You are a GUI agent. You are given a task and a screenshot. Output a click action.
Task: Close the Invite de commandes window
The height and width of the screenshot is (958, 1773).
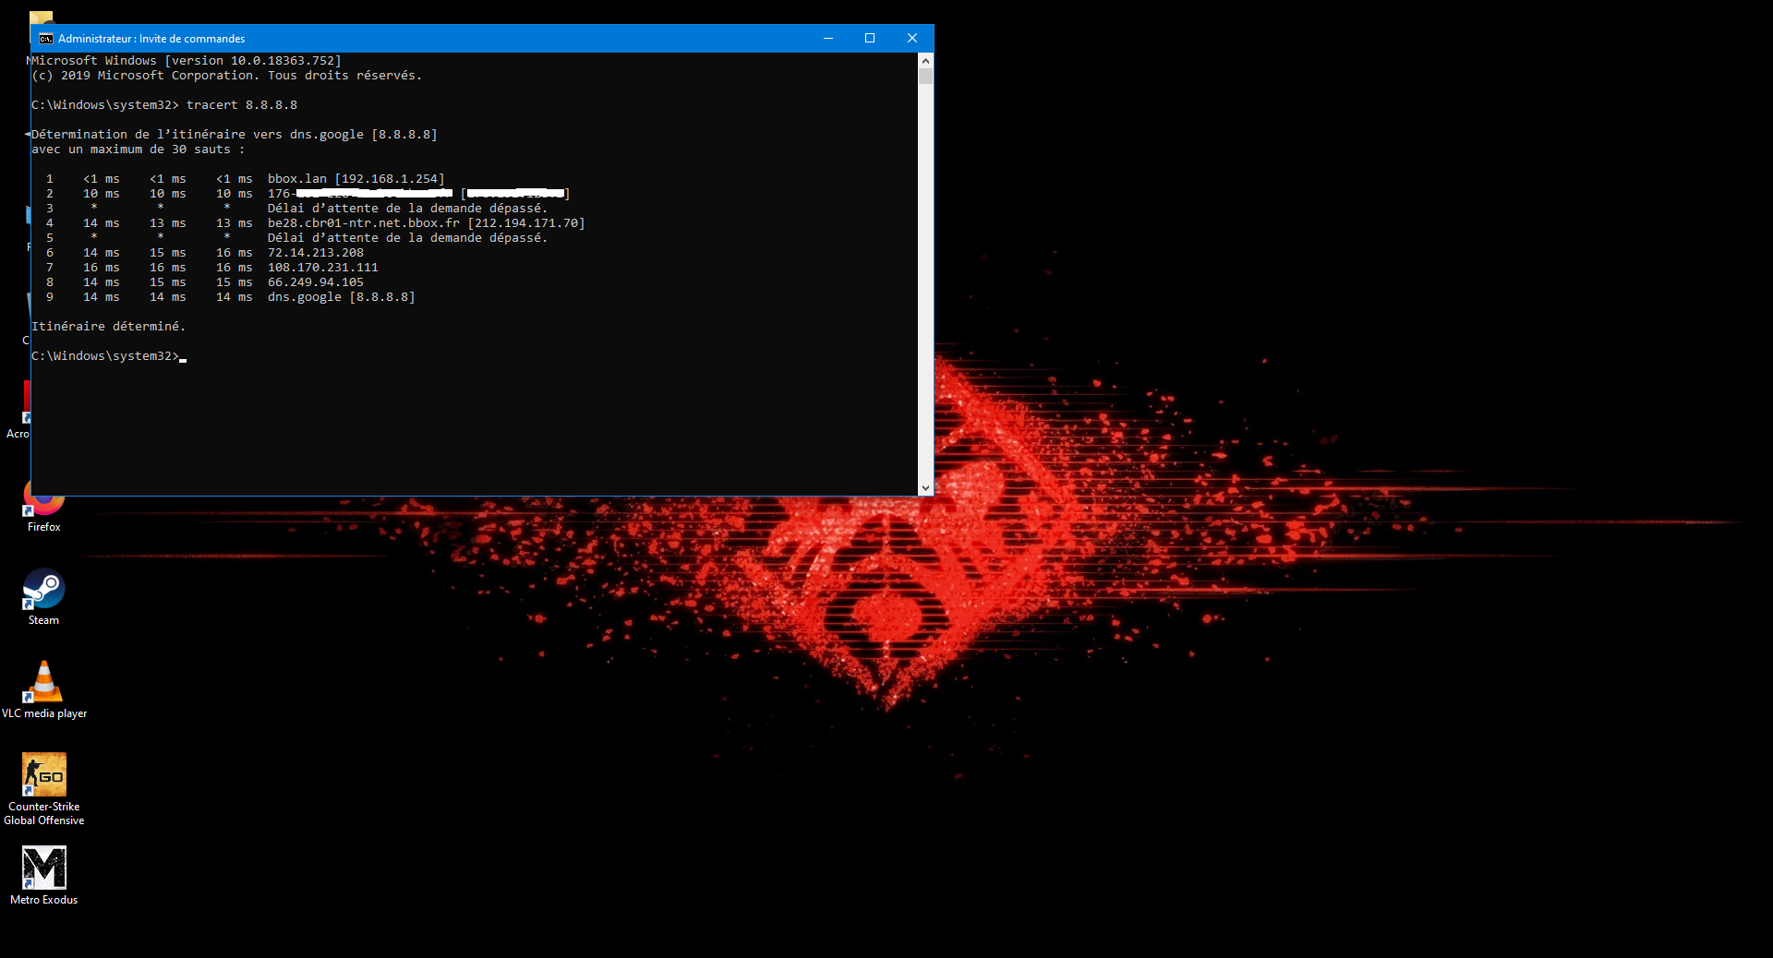coord(912,38)
